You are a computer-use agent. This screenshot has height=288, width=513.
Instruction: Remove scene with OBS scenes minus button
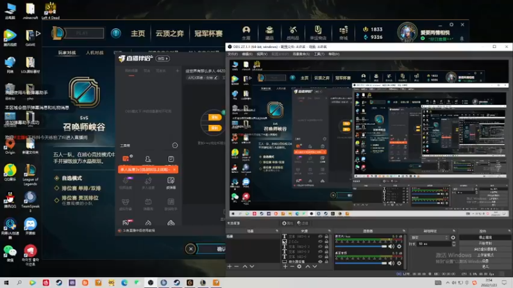tap(237, 266)
